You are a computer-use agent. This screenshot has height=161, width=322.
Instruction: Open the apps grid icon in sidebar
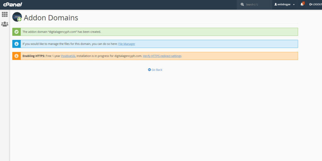coord(4,14)
